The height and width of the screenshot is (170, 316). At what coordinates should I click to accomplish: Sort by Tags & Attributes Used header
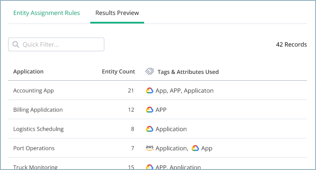tap(188, 72)
